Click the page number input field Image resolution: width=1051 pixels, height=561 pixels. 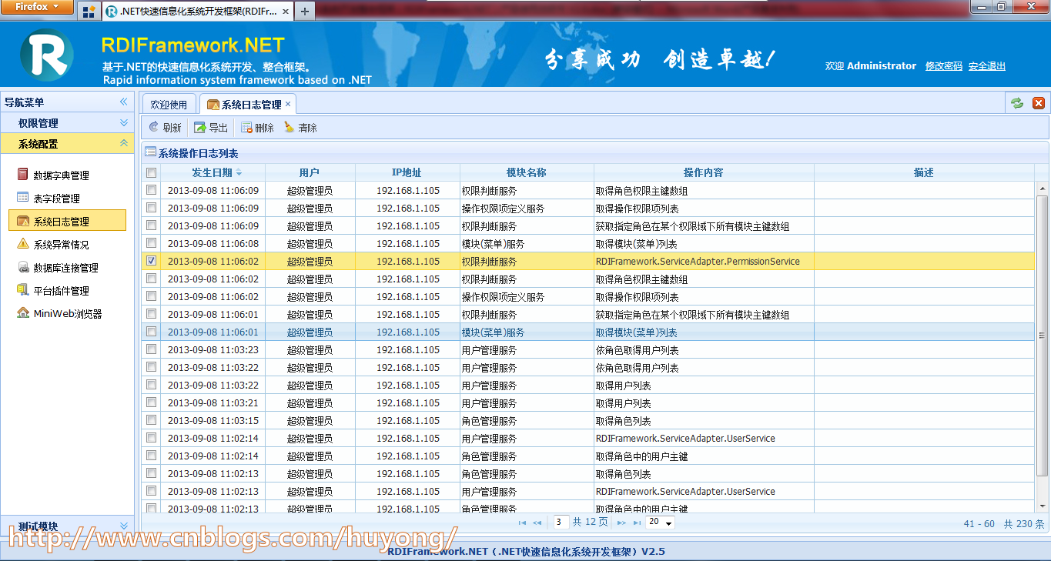tap(561, 523)
